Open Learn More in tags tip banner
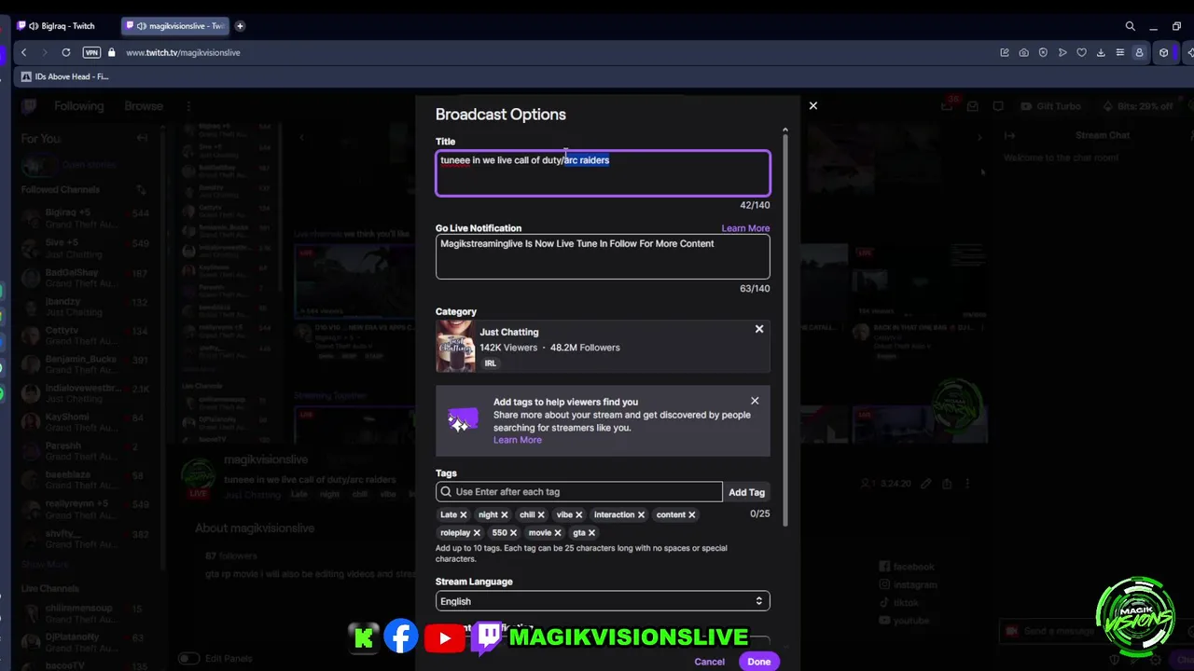 tap(517, 440)
